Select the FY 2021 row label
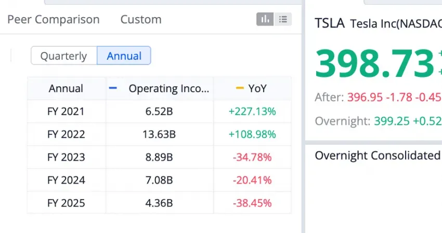 [66, 111]
